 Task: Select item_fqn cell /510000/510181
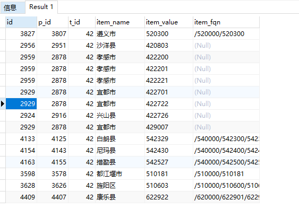coord(226,174)
